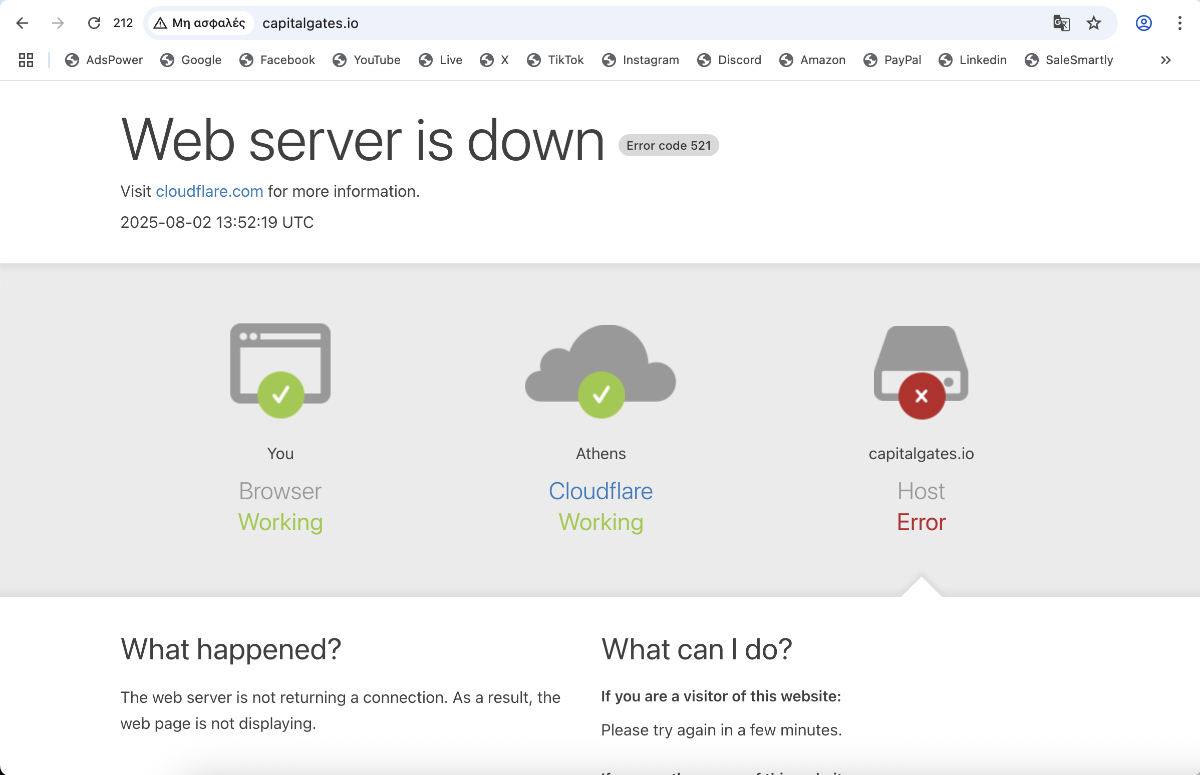Open the TikTok bookmark
Image resolution: width=1200 pixels, height=775 pixels.
(x=555, y=60)
